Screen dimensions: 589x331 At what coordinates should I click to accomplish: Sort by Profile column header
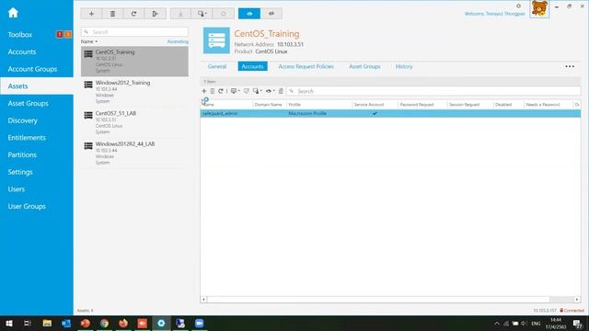click(x=294, y=105)
